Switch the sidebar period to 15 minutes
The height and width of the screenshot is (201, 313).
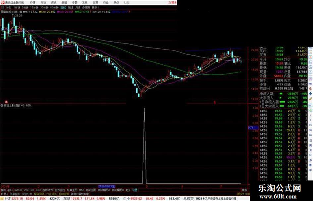click(x=310, y=125)
